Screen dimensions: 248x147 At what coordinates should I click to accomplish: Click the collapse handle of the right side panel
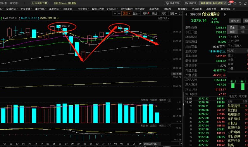pyautogui.click(x=183, y=104)
